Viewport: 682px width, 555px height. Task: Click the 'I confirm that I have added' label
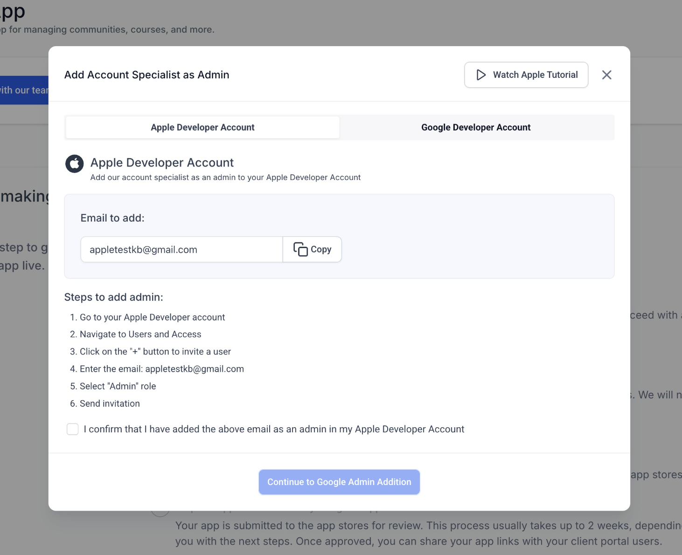pos(274,429)
